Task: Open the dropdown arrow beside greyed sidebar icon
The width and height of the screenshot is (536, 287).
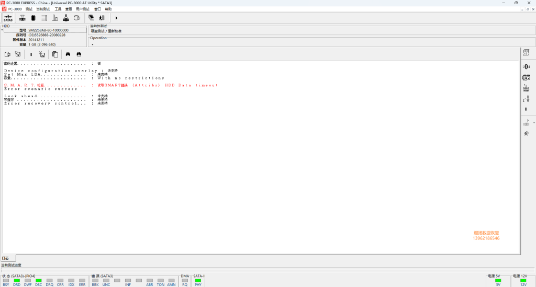Action: 534,123
